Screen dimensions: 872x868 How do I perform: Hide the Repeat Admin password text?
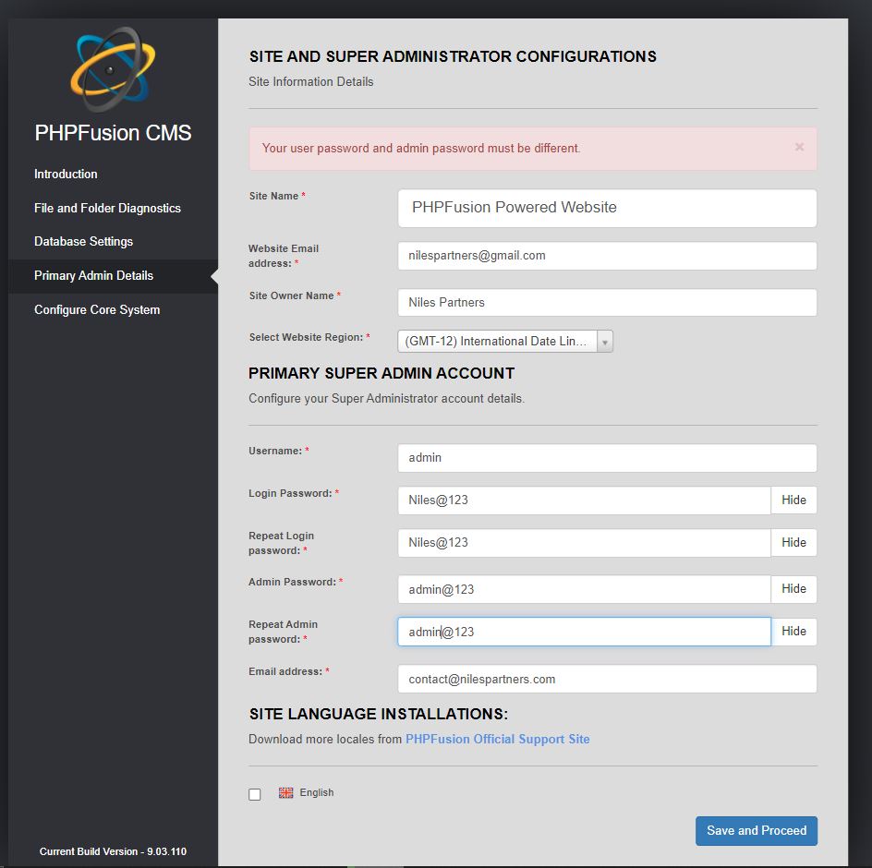[x=793, y=632]
